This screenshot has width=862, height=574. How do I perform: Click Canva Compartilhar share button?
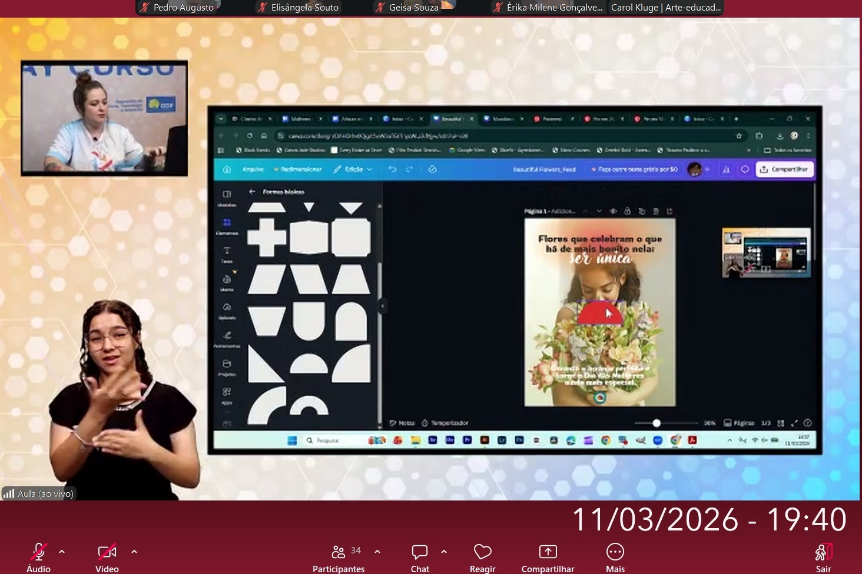tap(785, 169)
